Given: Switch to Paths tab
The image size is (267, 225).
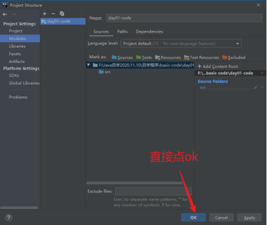Looking at the screenshot, I should click(x=122, y=31).
